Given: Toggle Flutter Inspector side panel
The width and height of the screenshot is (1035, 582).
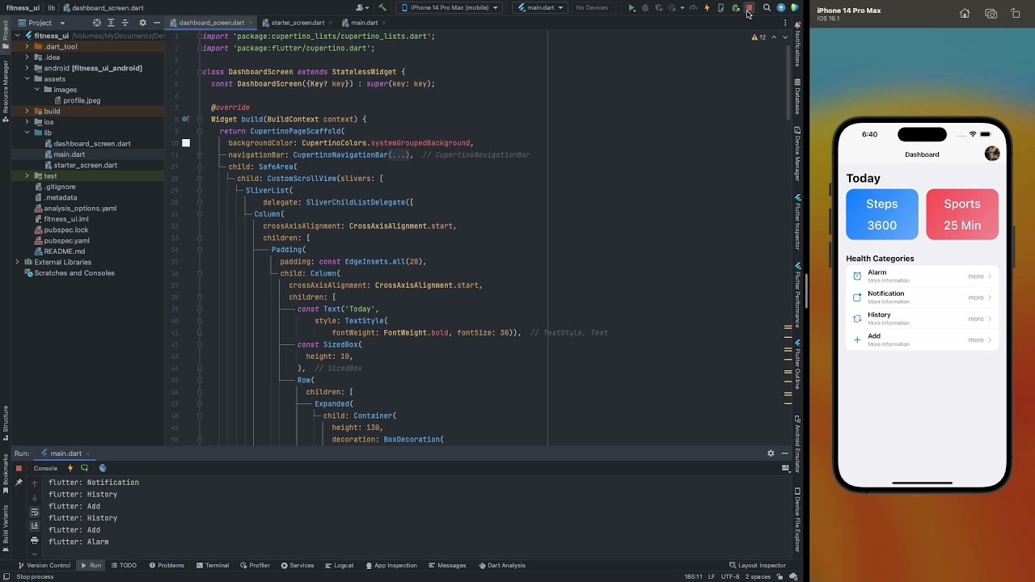Looking at the screenshot, I should tap(797, 222).
